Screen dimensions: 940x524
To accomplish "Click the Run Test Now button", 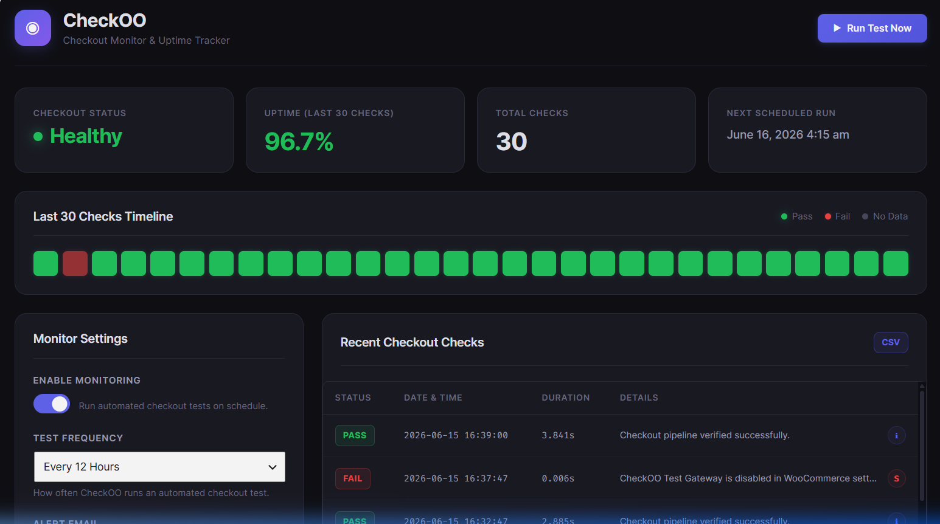I will point(872,28).
